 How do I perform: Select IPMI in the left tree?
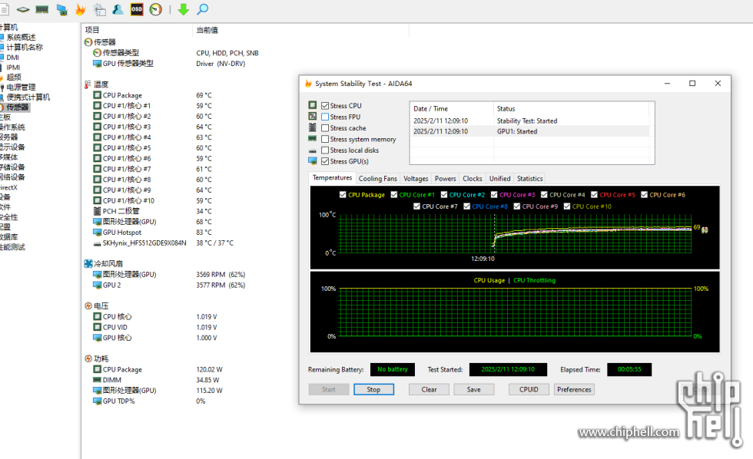click(13, 67)
